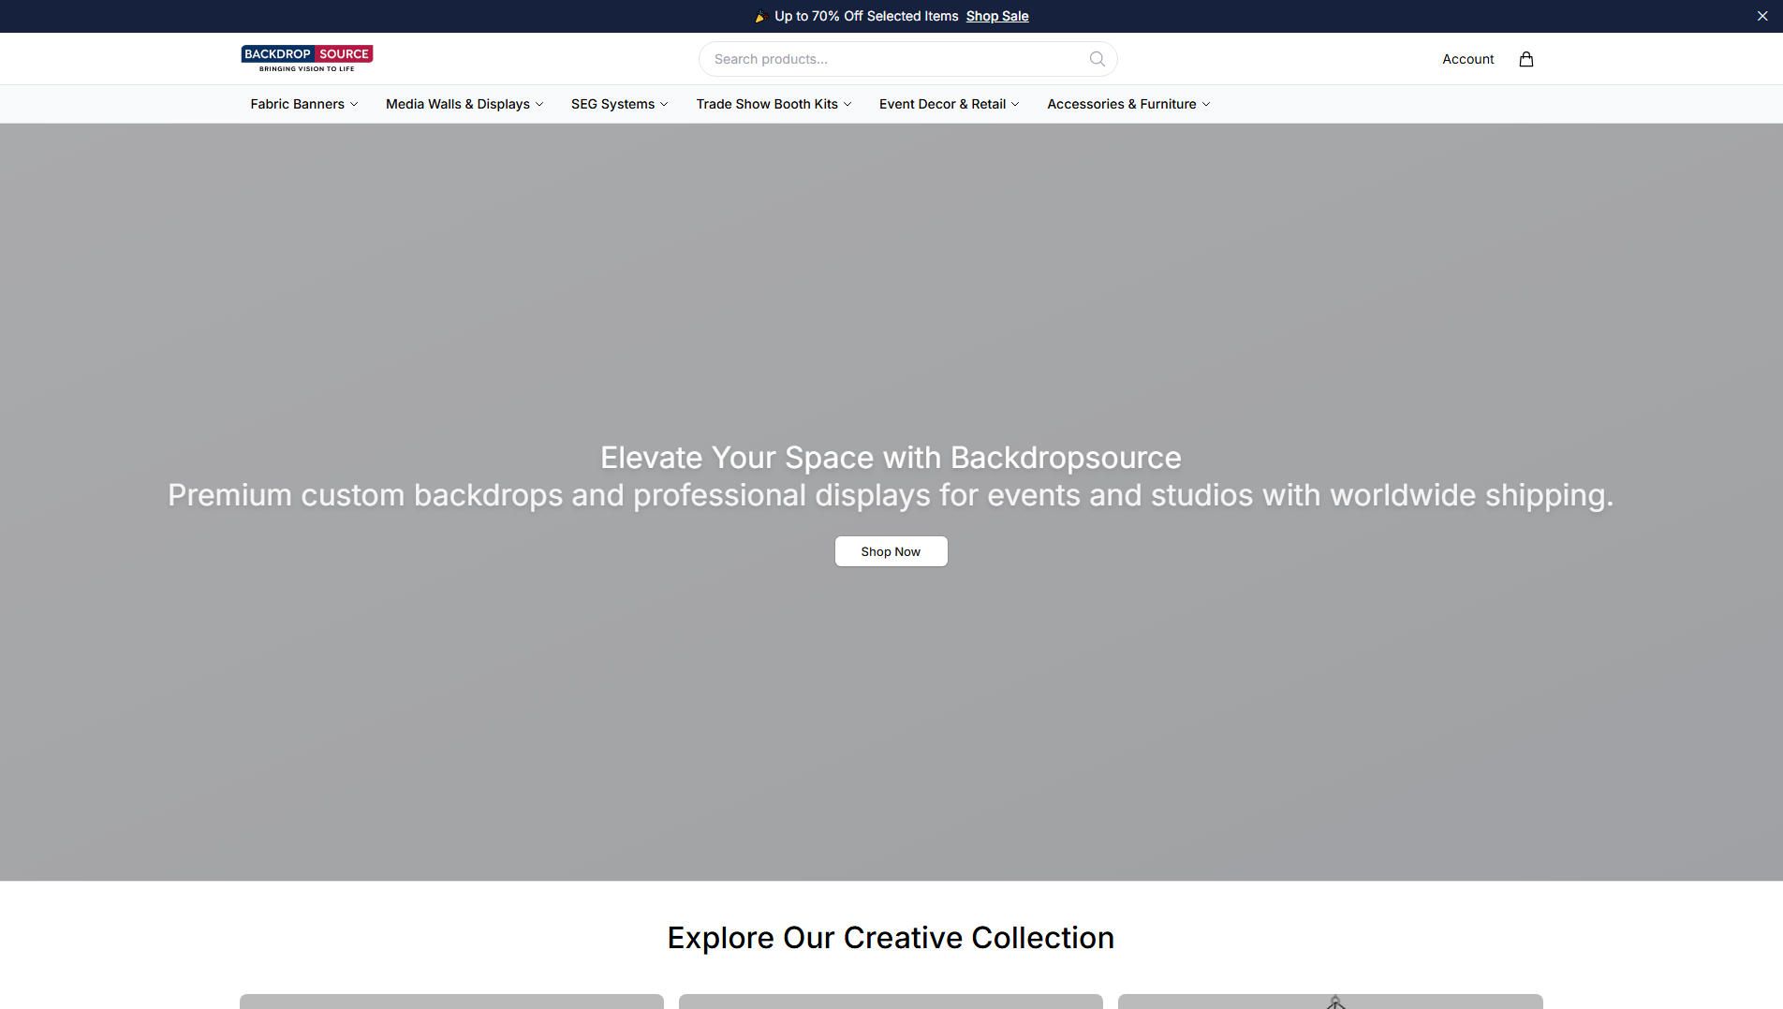Screen dimensions: 1783x1009
Task: Open the Account page
Action: click(x=1468, y=59)
